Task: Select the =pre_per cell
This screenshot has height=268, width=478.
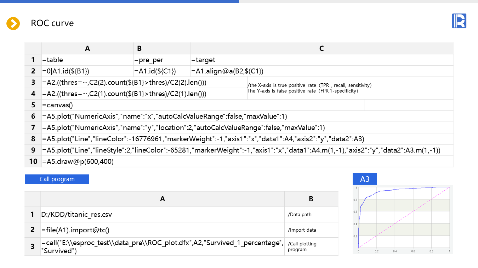Action: coord(162,60)
